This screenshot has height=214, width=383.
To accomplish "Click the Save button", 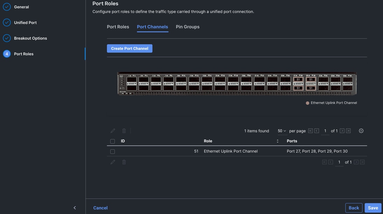I will (x=373, y=208).
